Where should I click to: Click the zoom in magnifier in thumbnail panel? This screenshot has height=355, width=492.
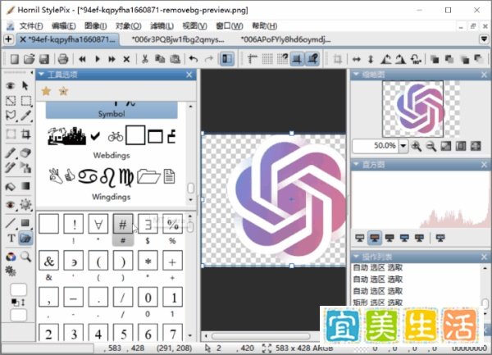(x=417, y=146)
